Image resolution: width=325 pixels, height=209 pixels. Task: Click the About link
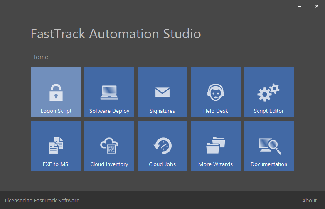click(309, 201)
